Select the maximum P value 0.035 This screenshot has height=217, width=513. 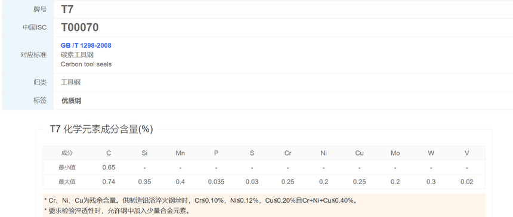point(217,182)
